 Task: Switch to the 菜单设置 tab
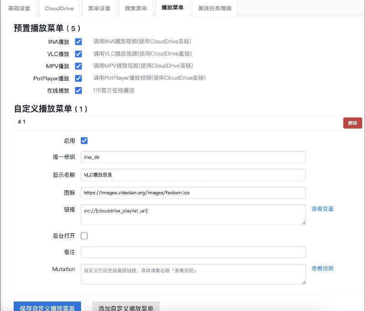coord(99,7)
